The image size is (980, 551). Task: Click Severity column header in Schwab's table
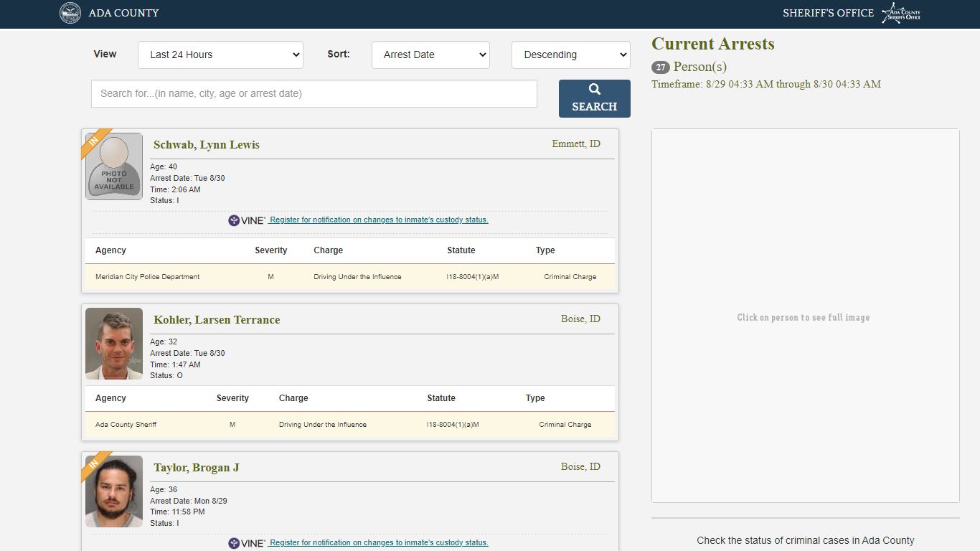pyautogui.click(x=271, y=250)
